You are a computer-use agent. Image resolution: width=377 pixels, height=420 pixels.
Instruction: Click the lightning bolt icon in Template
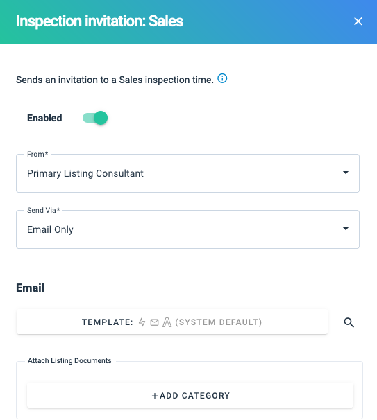(x=142, y=322)
